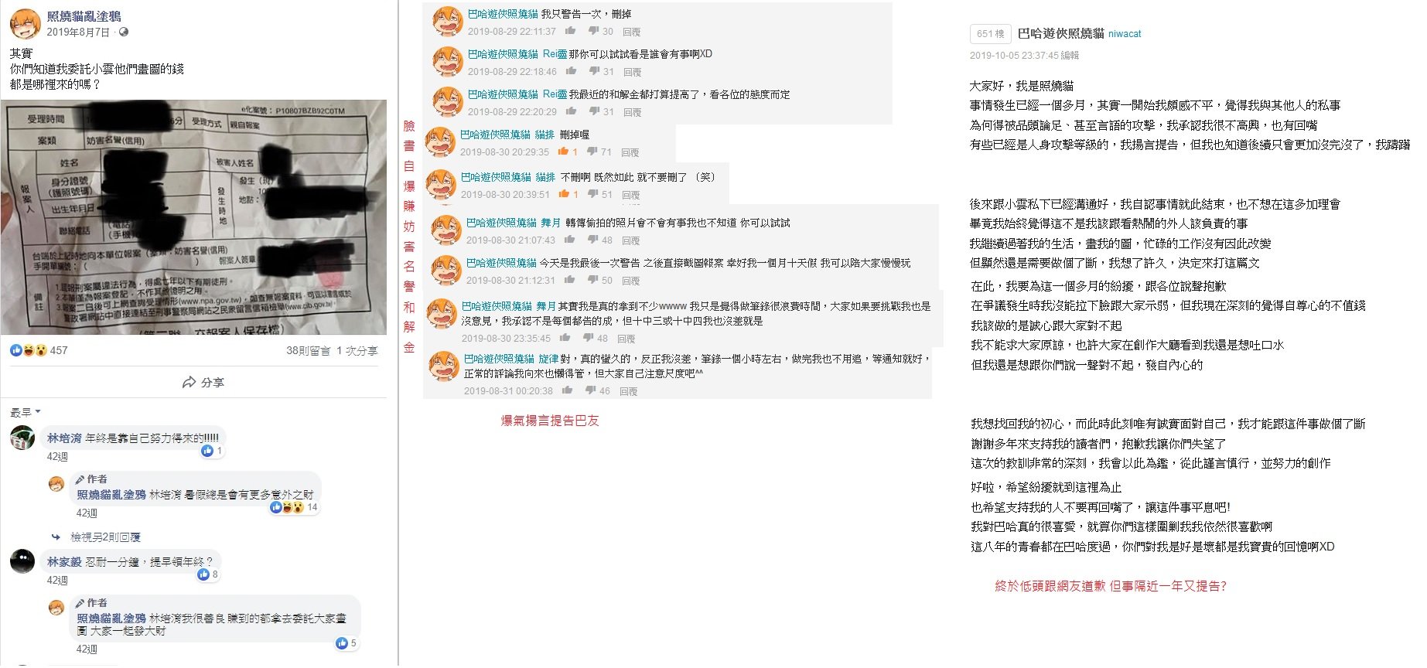Click 回覆 on the 22:18:46 comment
This screenshot has height=668, width=1427.
(633, 72)
